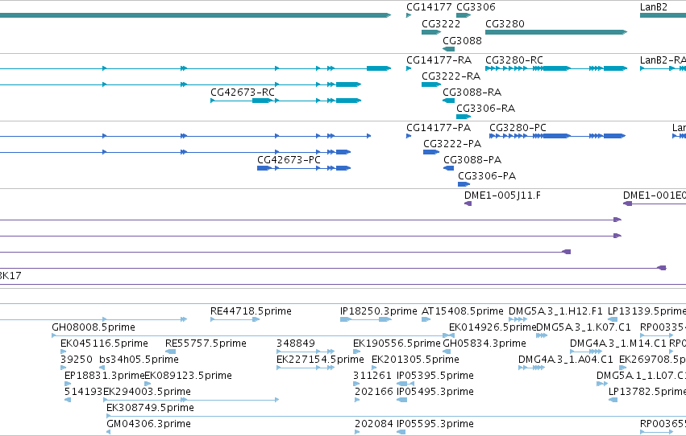
Task: Click EST EK227154.5prime
Action: click(x=320, y=360)
